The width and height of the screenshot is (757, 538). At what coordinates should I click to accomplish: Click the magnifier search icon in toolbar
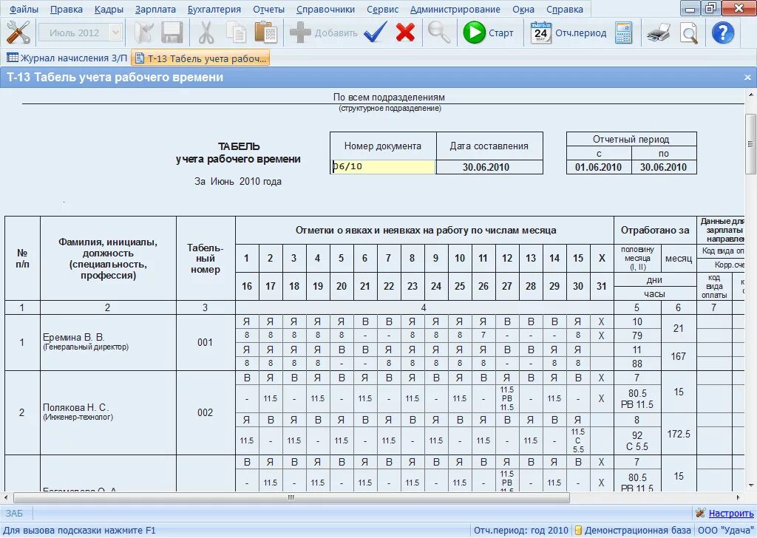click(439, 33)
